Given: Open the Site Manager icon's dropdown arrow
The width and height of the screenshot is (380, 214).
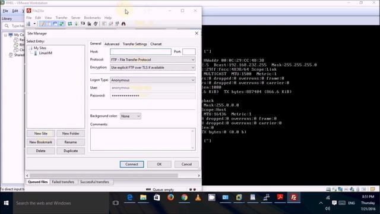Looking at the screenshot, I should [34, 24].
